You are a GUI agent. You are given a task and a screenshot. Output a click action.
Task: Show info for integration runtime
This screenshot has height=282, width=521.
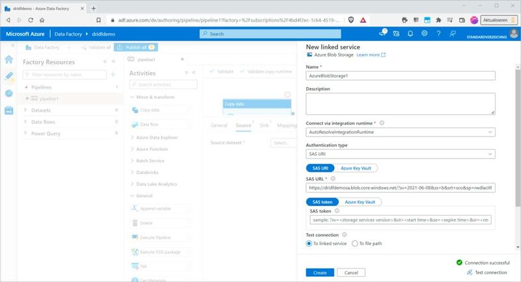(x=382, y=123)
